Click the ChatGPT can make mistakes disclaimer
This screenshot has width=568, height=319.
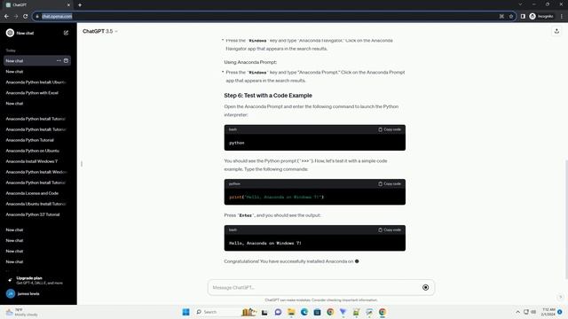[321, 300]
